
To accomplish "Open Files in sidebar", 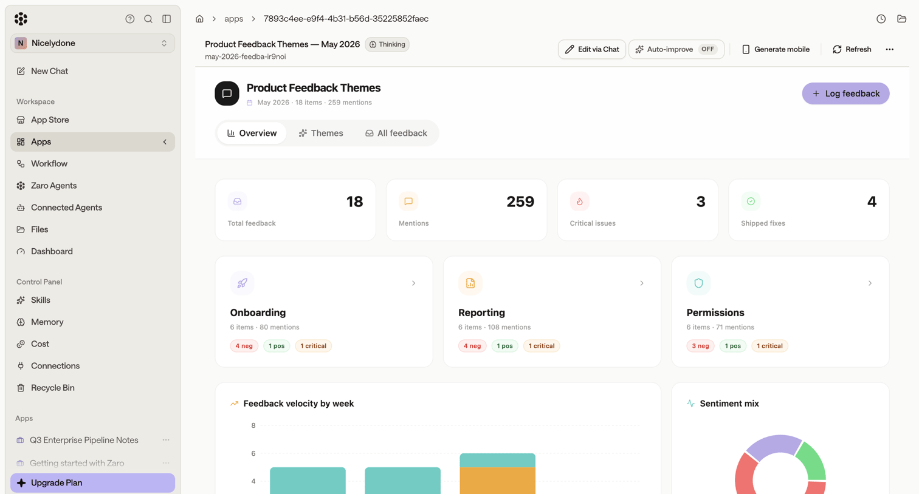I will (x=92, y=229).
